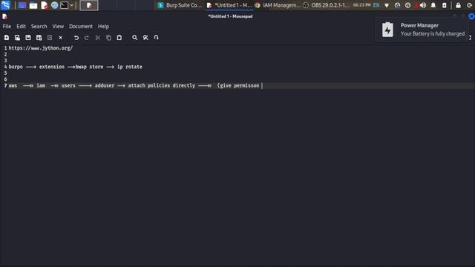Viewport: 475px width, 267px height.
Task: Save the document via toolbar icon
Action: (x=28, y=38)
